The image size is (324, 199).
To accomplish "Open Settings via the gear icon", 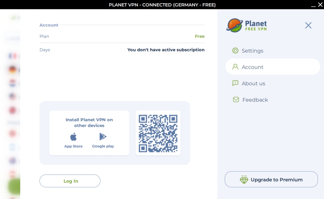I will point(235,51).
